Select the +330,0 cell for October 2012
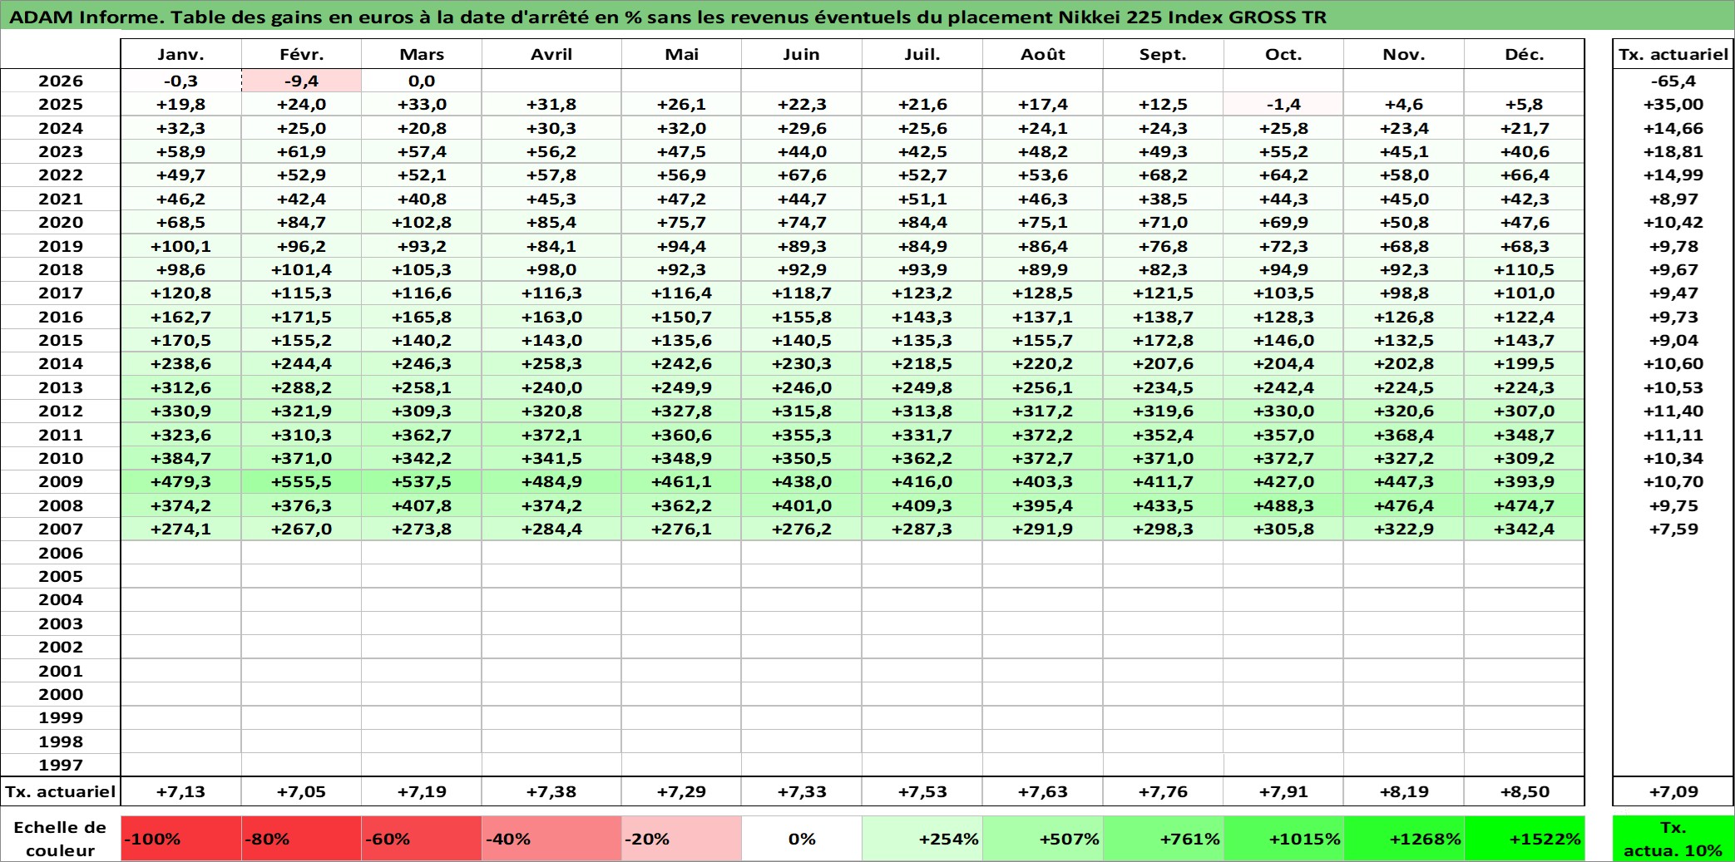Viewport: 1735px width, 862px height. point(1283,411)
